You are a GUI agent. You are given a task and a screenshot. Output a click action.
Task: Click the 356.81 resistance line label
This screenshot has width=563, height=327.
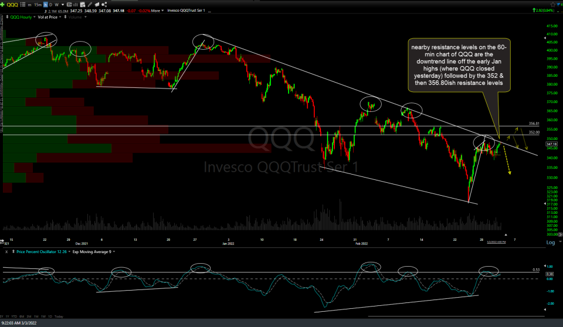[x=534, y=124]
